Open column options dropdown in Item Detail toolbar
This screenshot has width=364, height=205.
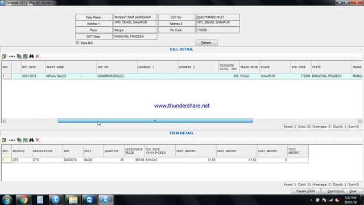tap(12, 140)
